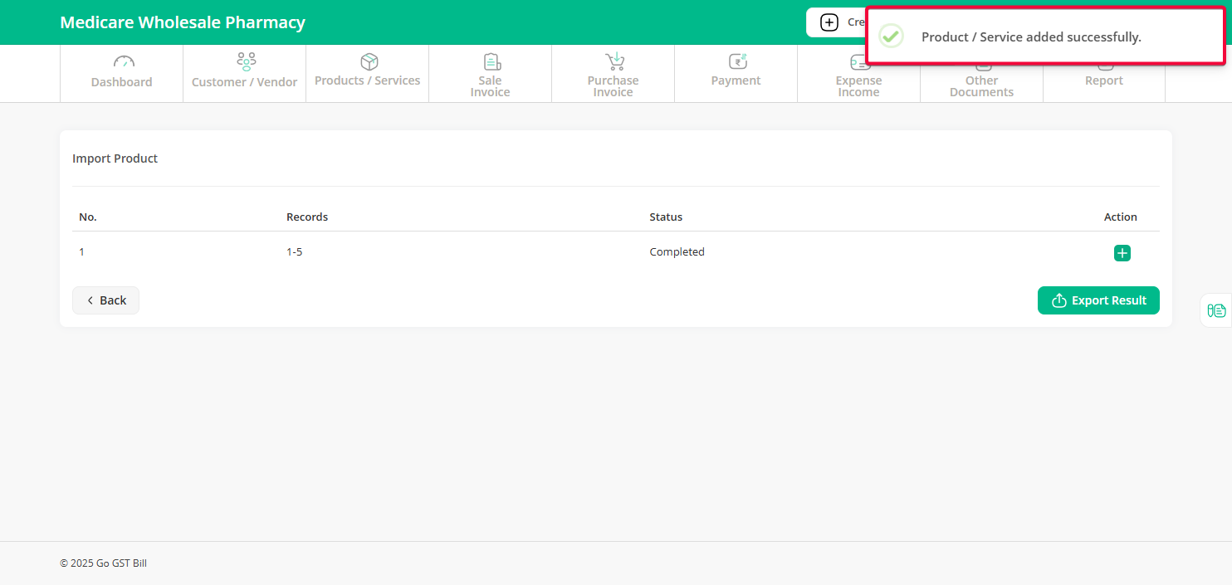Screen dimensions: 1232x585
Task: Select the 'Completed' status cell
Action: click(677, 252)
